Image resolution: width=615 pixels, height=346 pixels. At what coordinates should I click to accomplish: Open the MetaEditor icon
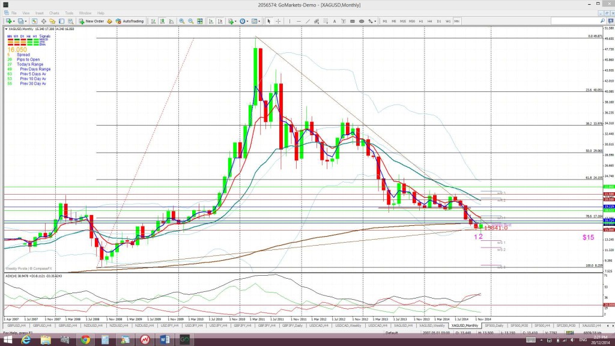click(109, 21)
